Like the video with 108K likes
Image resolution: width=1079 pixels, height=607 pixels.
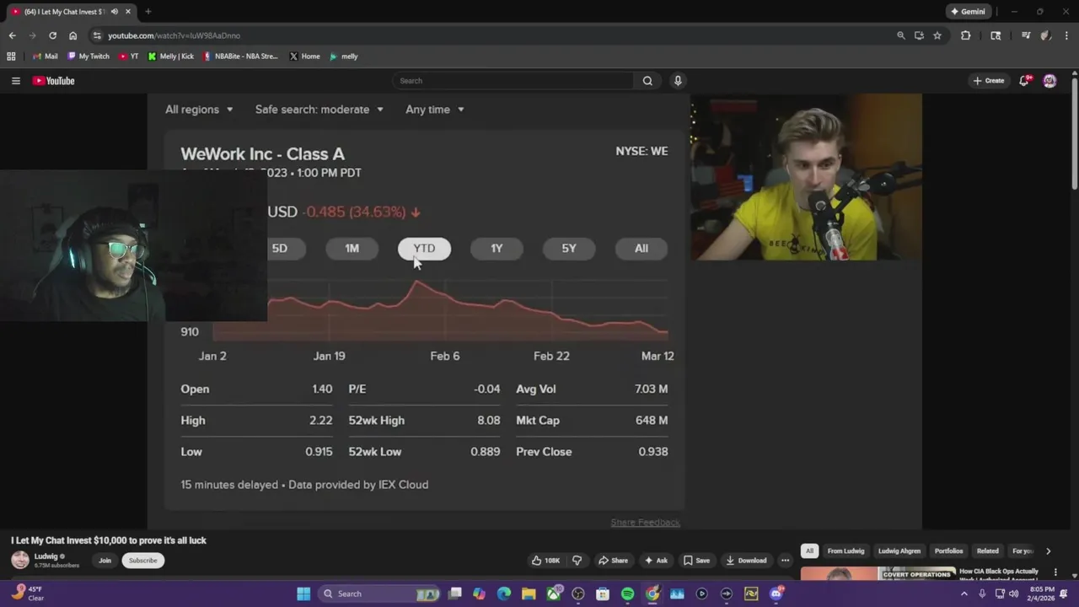(545, 560)
